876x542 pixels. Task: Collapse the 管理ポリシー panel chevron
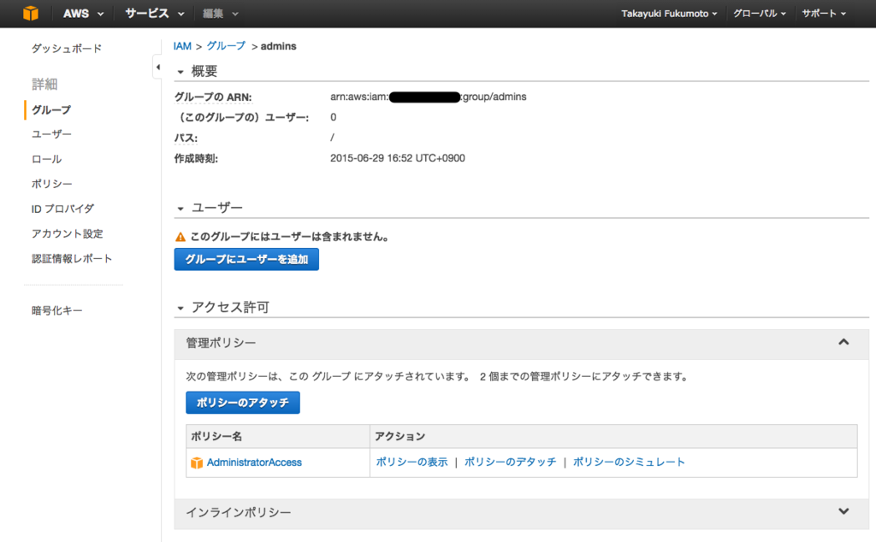[x=843, y=342]
